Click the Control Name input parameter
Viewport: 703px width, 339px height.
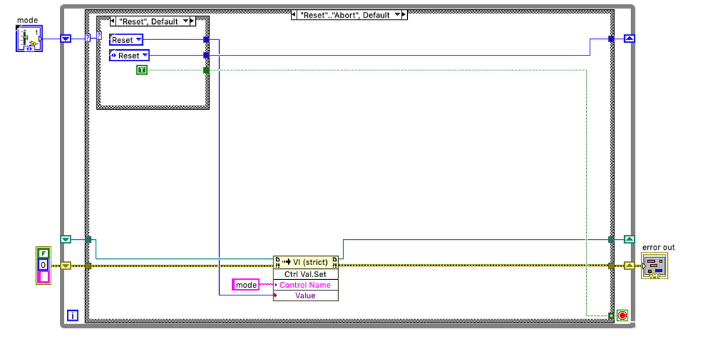(x=306, y=285)
